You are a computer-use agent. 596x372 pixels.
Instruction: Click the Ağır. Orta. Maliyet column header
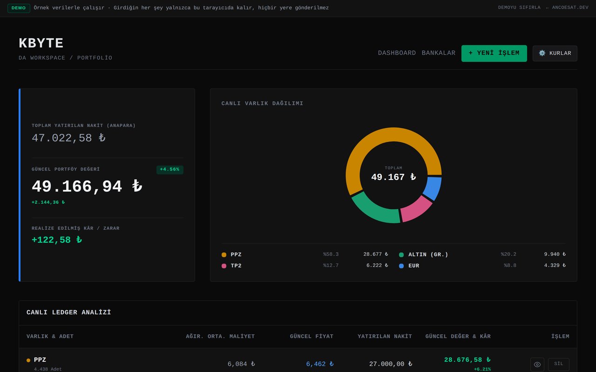point(220,337)
